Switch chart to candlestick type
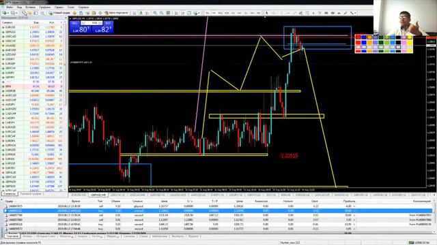 click(x=141, y=13)
